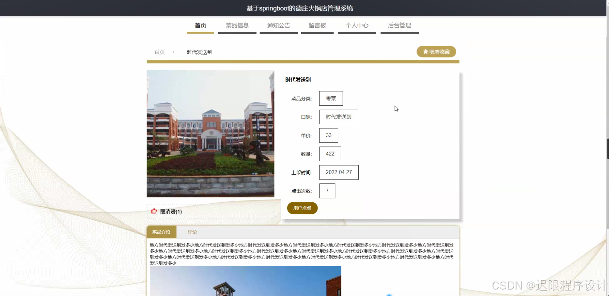The width and height of the screenshot is (609, 296).
Task: Click the breadcrumb text 时代发送到
Action: (199, 52)
